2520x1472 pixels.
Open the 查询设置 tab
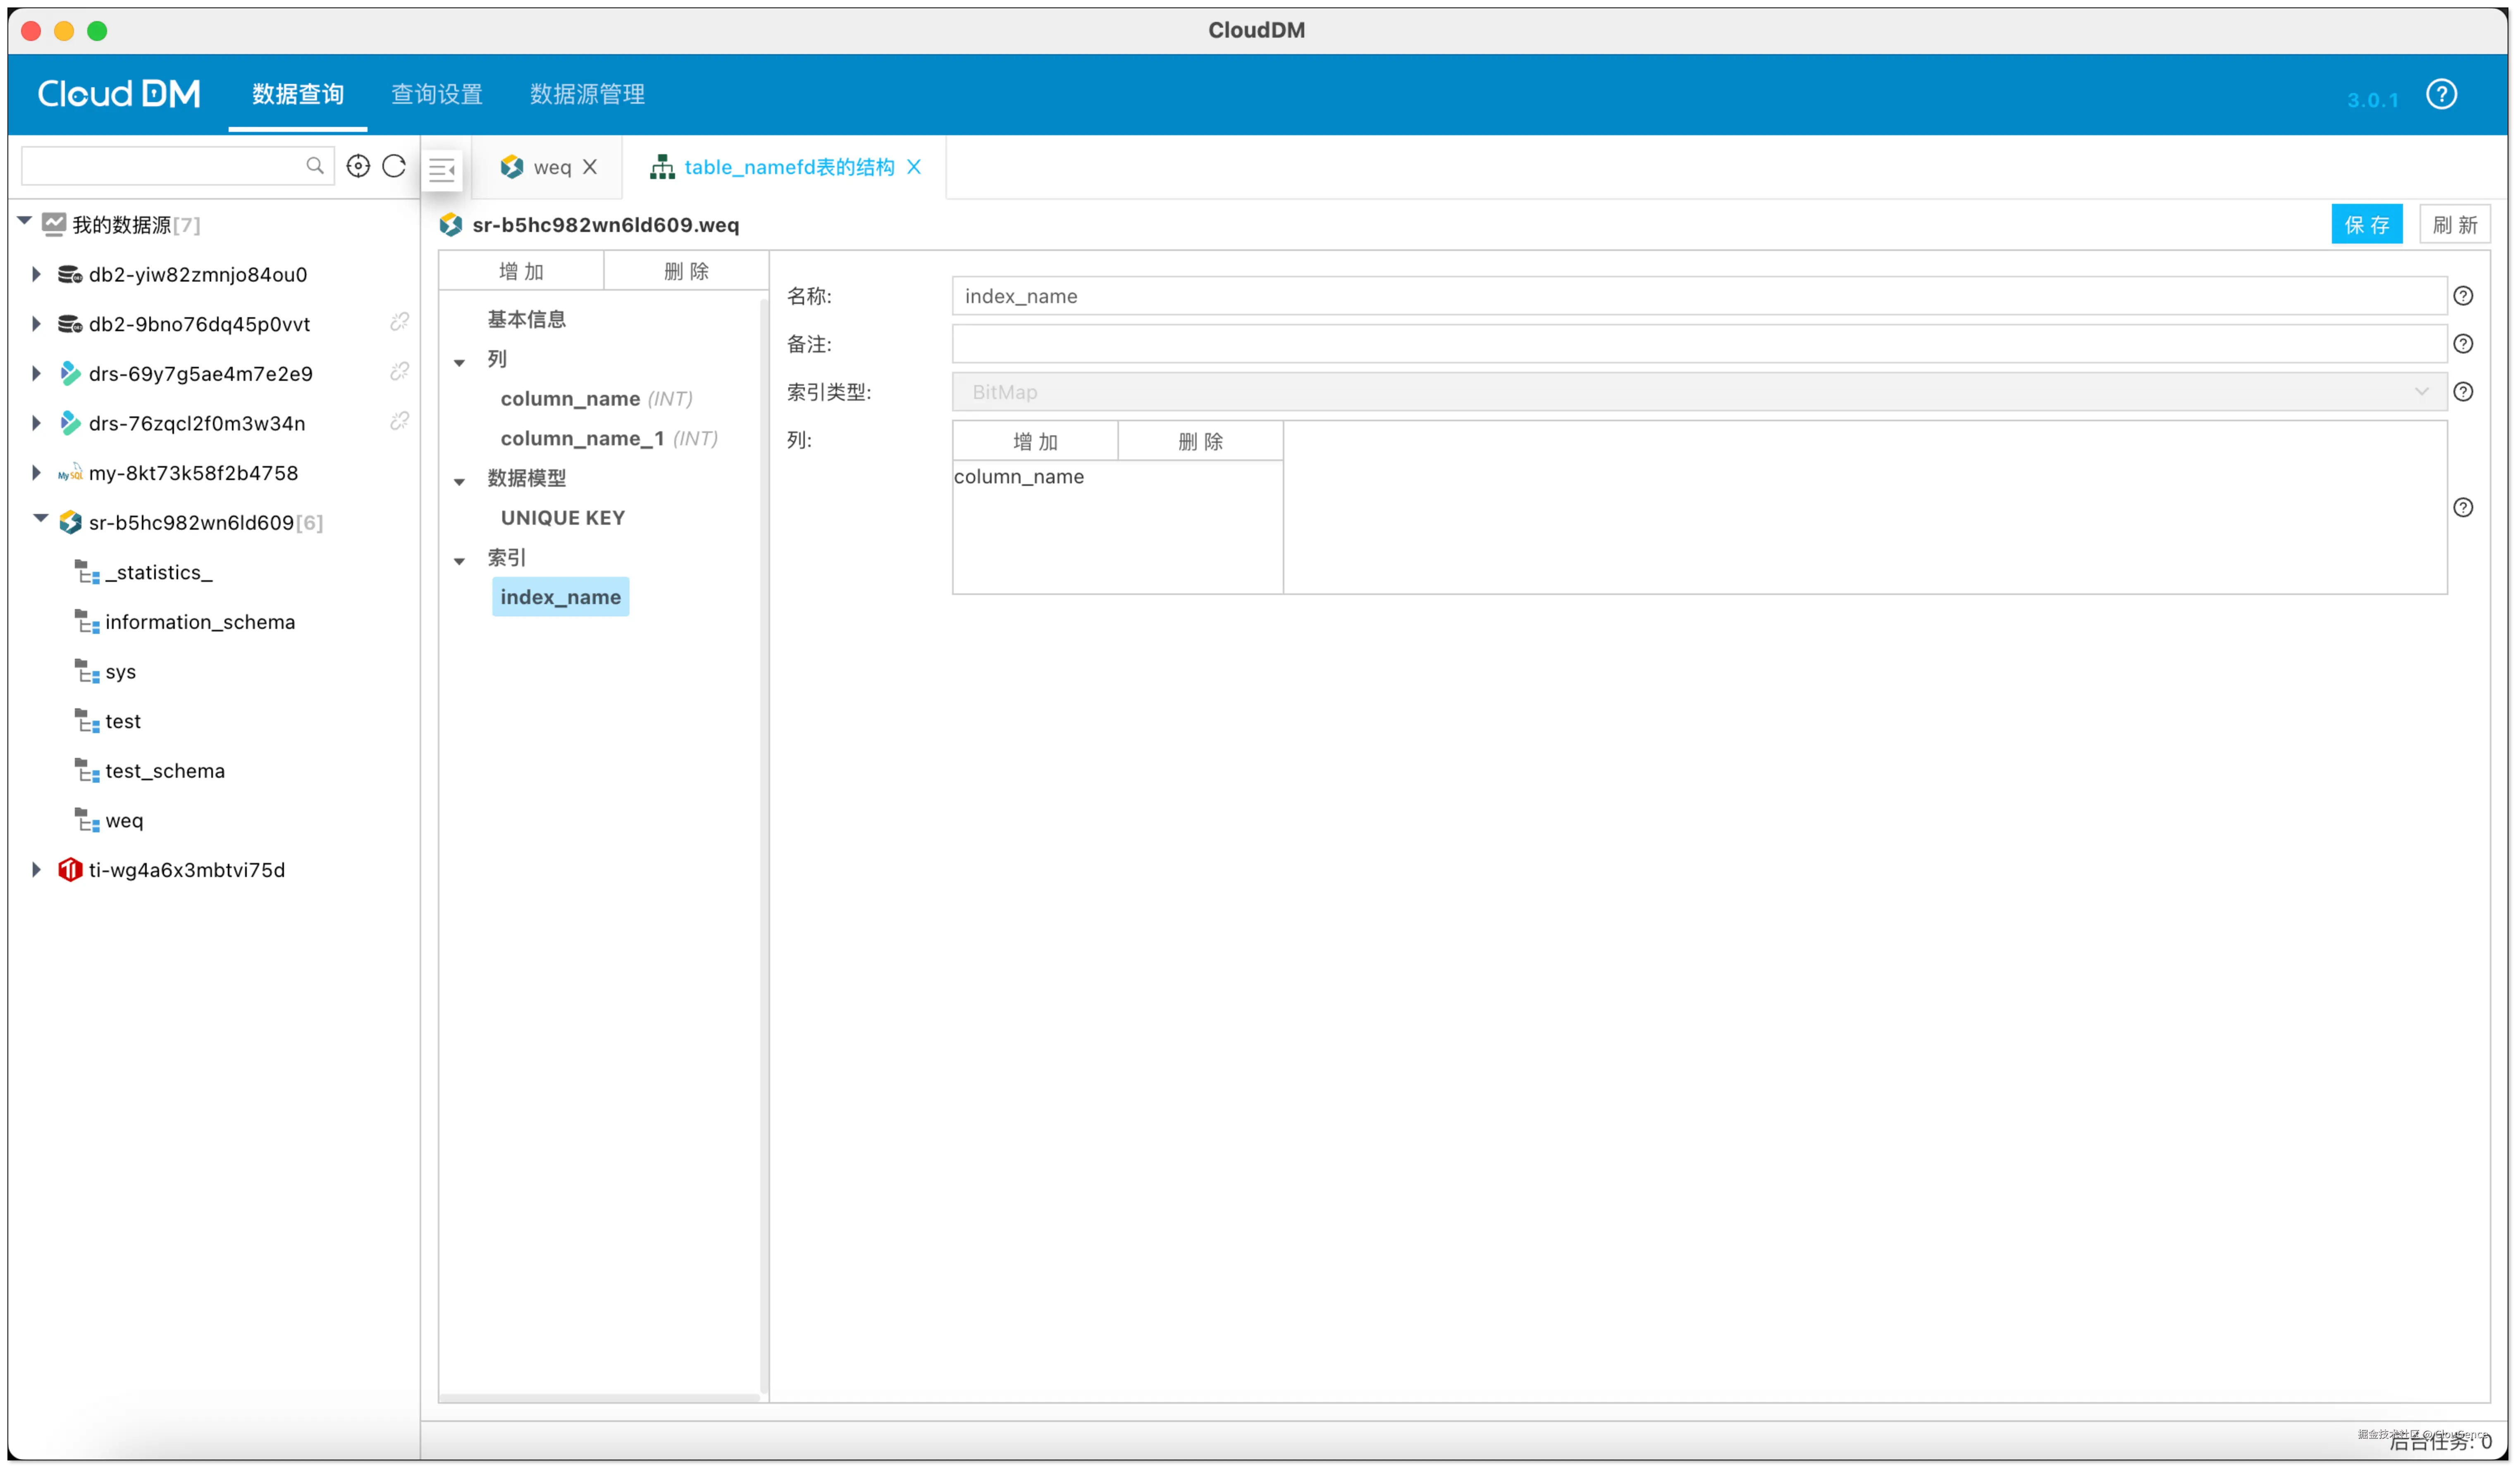pyautogui.click(x=437, y=94)
